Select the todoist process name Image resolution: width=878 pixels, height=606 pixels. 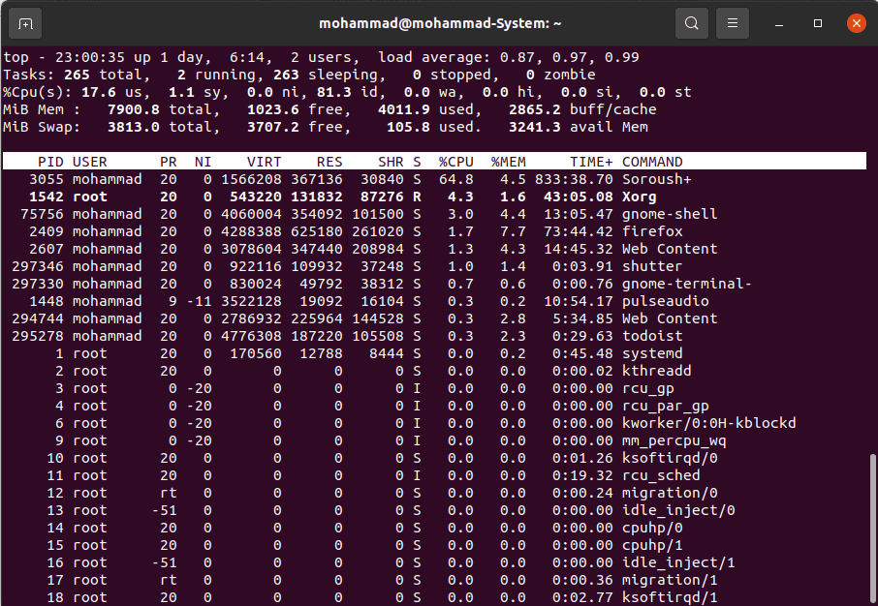tap(652, 336)
